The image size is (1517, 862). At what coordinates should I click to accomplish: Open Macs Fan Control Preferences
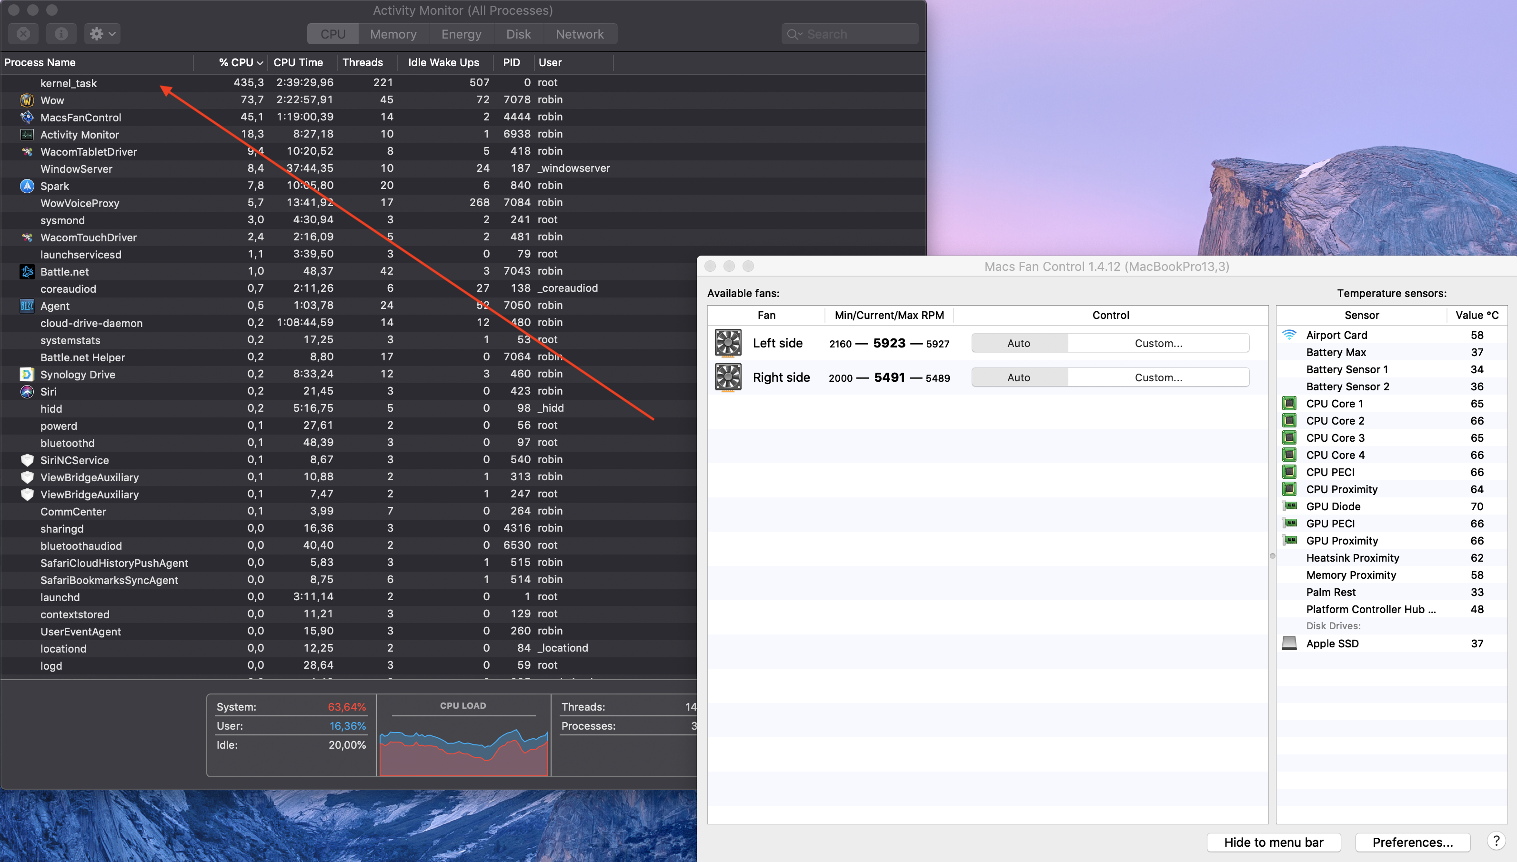point(1413,842)
